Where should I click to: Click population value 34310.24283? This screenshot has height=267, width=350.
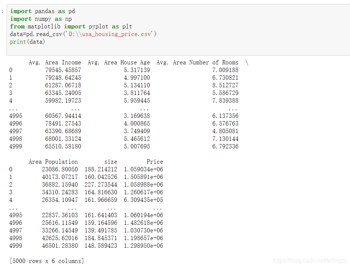[x=60, y=192]
